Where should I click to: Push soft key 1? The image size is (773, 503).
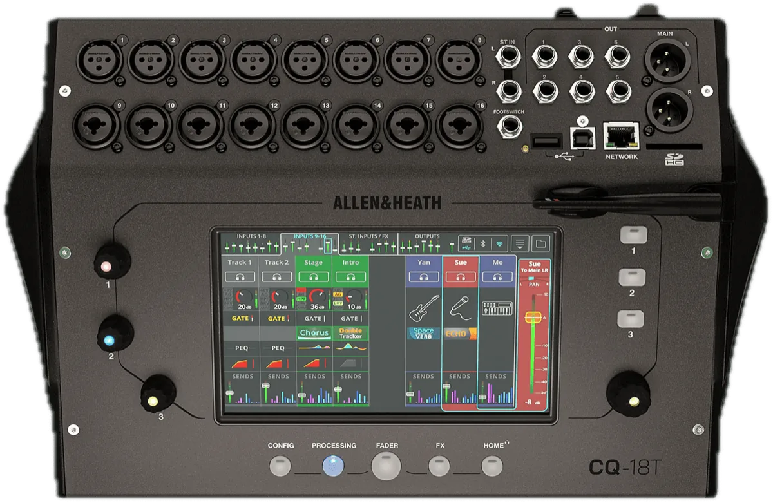[x=633, y=235]
